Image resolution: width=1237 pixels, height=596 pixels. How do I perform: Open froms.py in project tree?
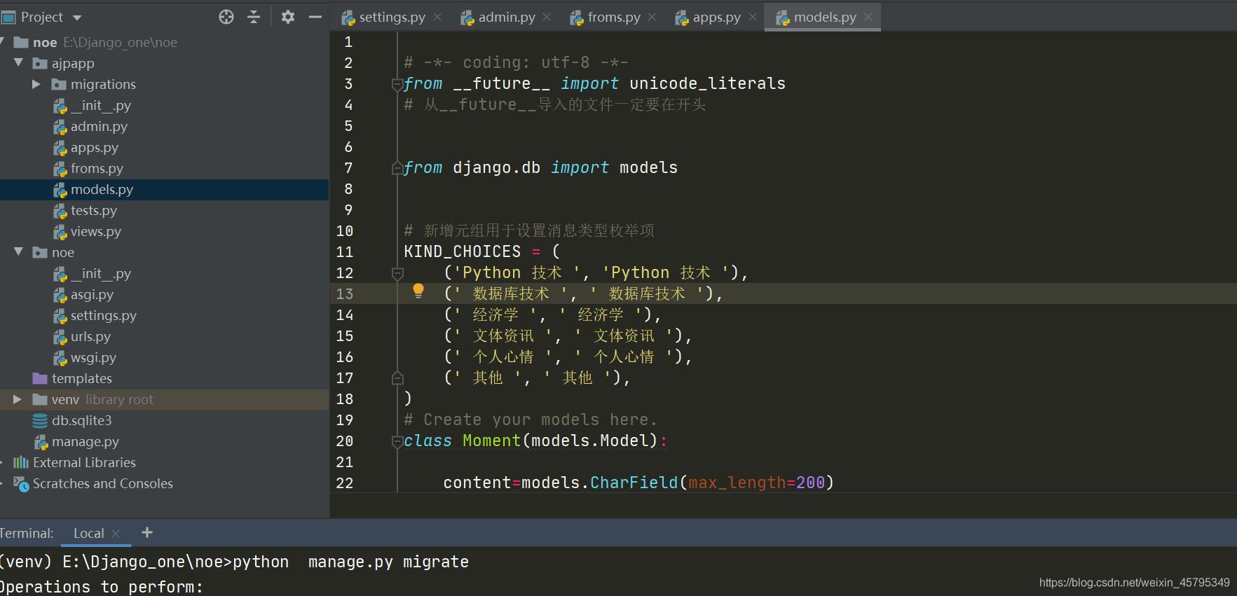pos(88,168)
